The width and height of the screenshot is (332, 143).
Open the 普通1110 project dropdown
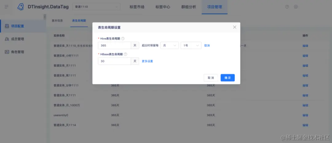[x=96, y=7]
